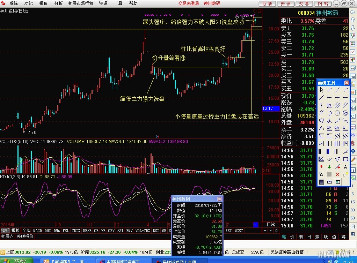The image size is (357, 263).
Task: Open the 关联报价 tab
Action: [x=25, y=236]
